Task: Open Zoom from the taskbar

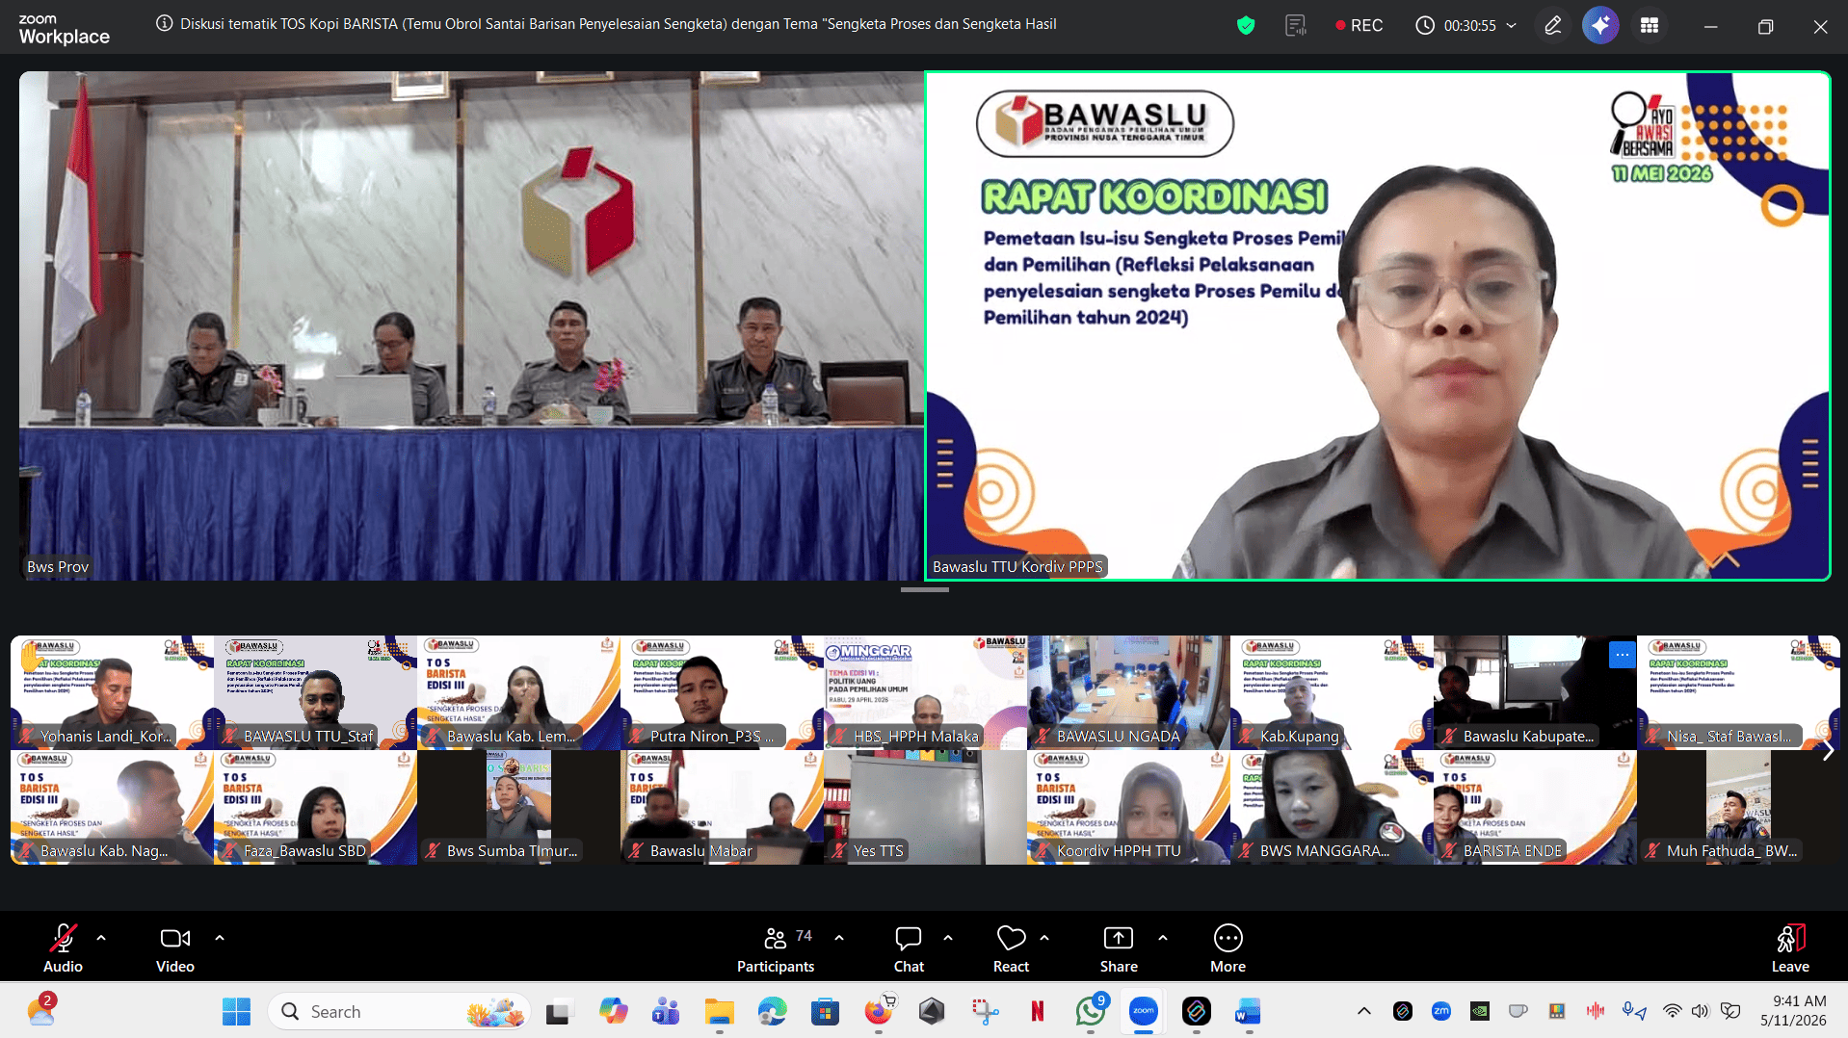Action: click(1144, 1011)
